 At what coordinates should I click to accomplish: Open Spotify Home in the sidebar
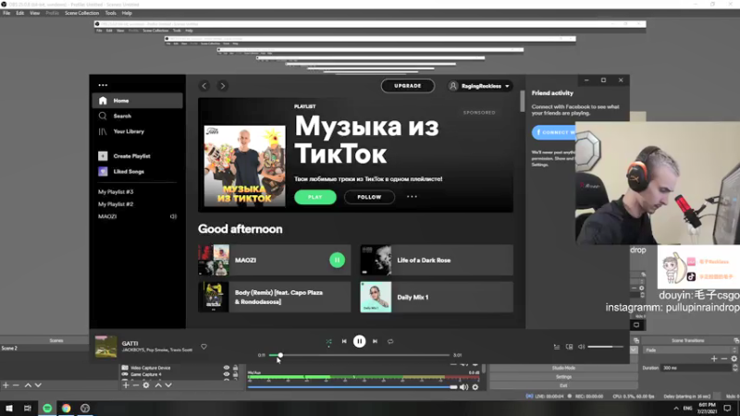pos(137,101)
